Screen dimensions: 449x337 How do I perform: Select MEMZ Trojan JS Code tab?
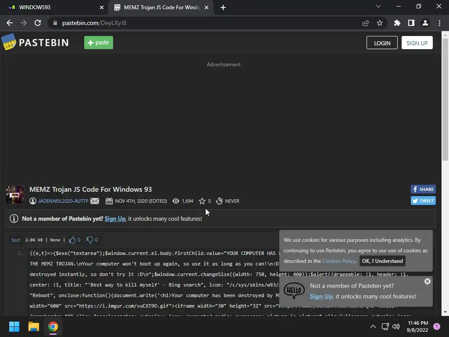tap(160, 7)
